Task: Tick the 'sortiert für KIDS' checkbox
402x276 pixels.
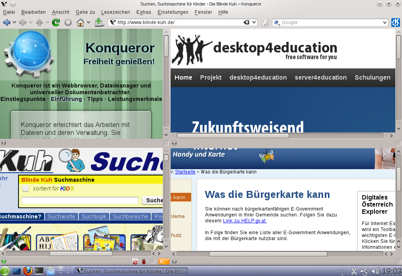Action: point(25,188)
